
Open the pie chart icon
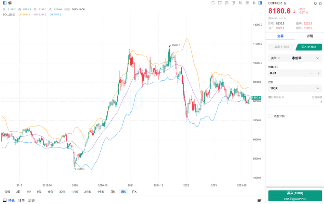233,3
